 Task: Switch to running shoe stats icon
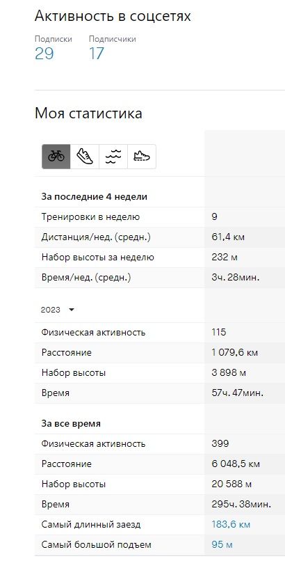tap(85, 157)
